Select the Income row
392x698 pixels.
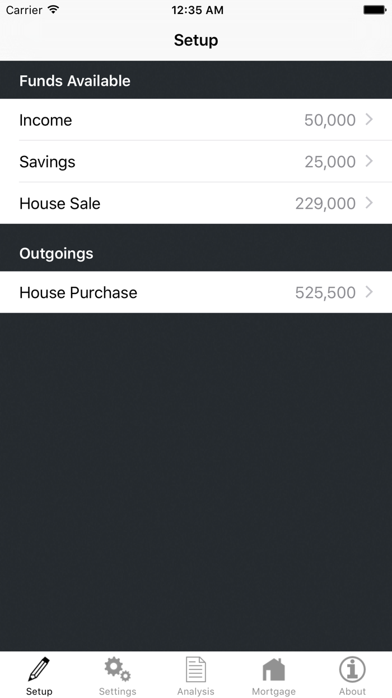coord(168,120)
